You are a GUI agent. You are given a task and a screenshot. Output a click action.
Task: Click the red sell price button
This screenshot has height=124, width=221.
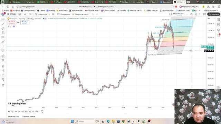[x=12, y=22]
